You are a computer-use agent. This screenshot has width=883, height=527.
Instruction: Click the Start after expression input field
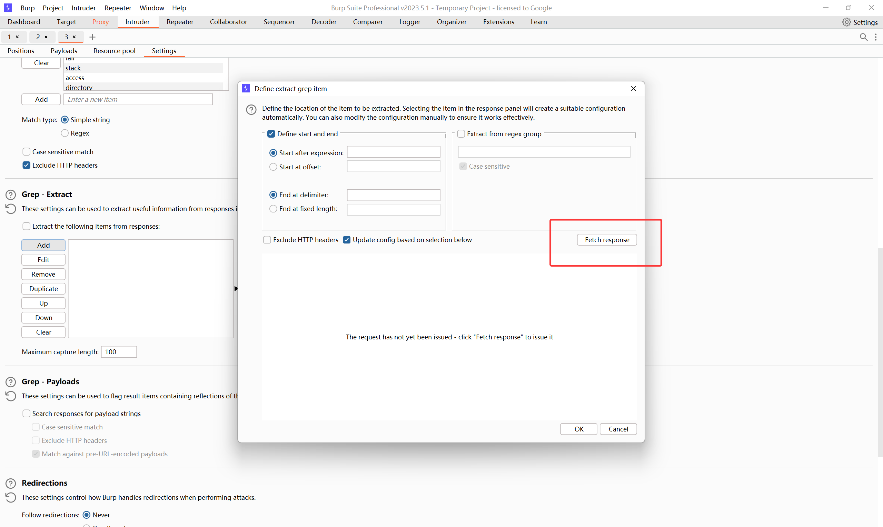tap(394, 152)
